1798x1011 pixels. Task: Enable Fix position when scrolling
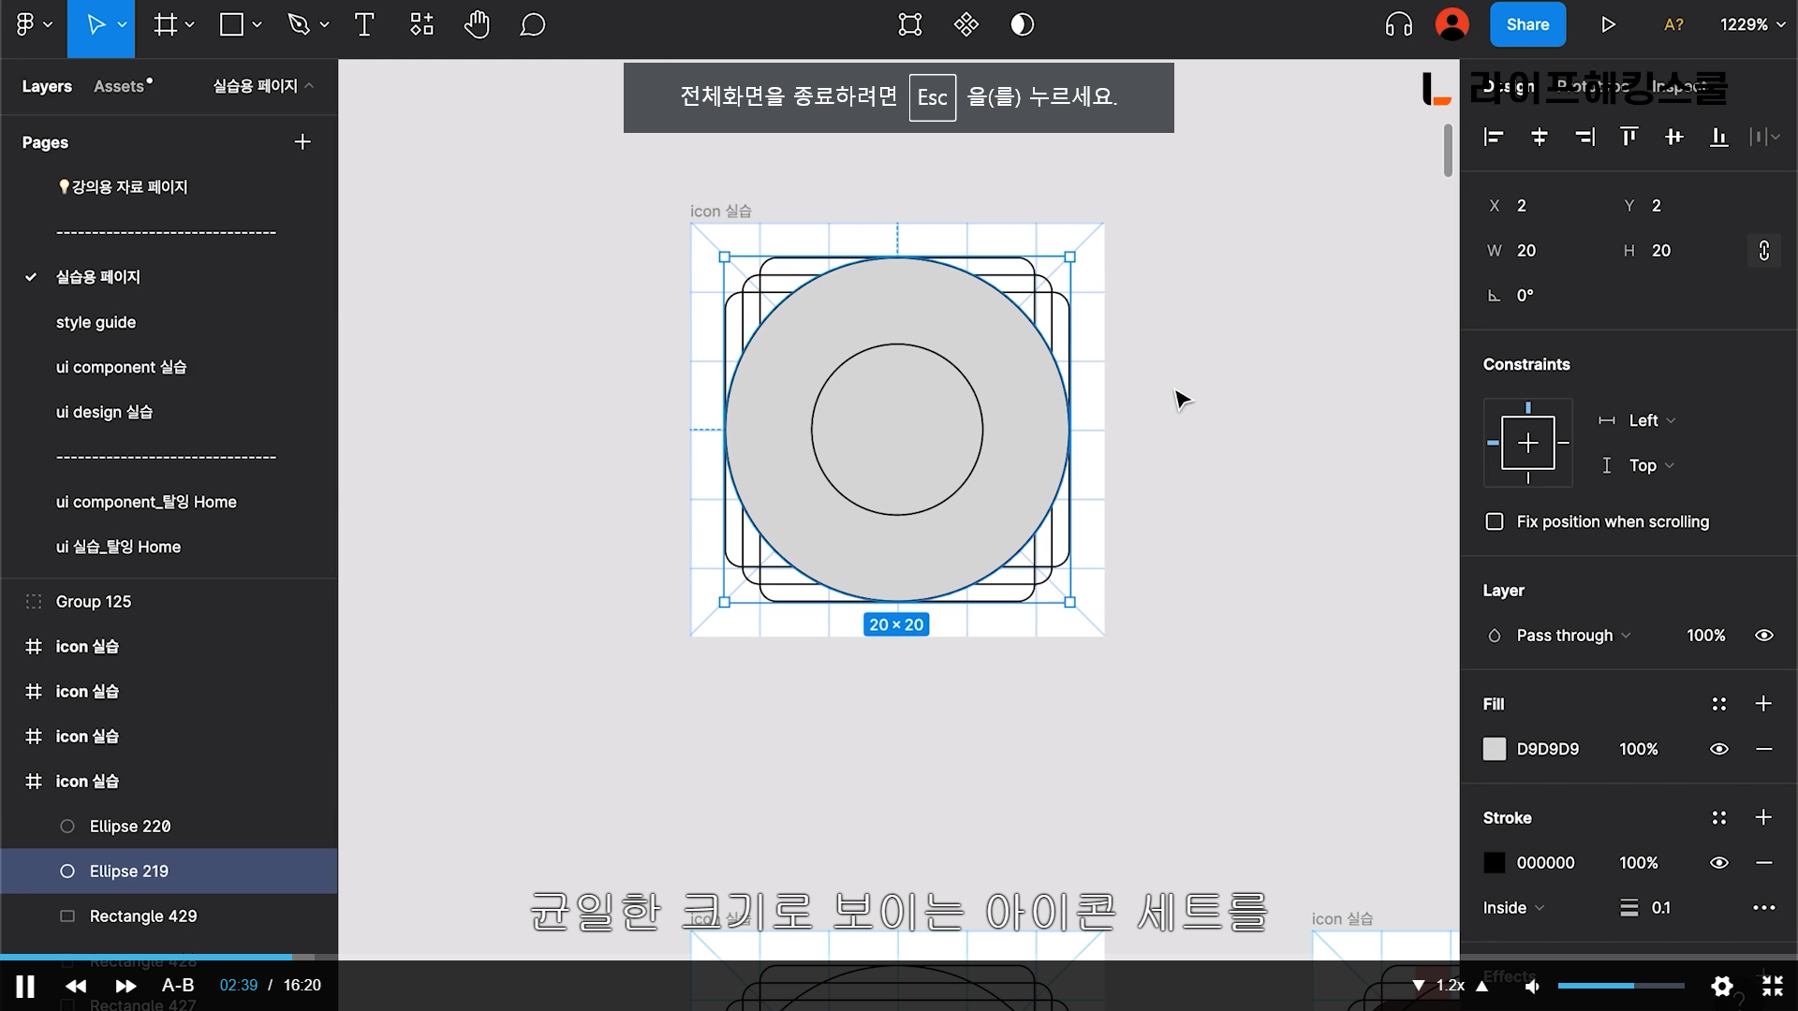(1495, 522)
